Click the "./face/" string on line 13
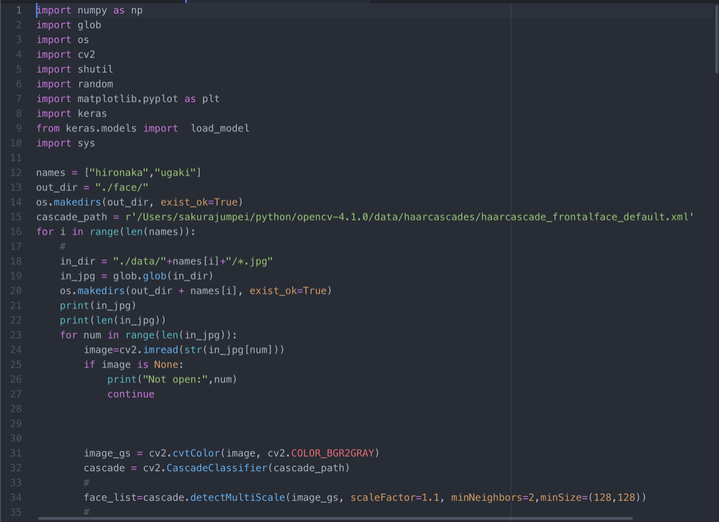Screen dimensions: 719x522 (122, 187)
